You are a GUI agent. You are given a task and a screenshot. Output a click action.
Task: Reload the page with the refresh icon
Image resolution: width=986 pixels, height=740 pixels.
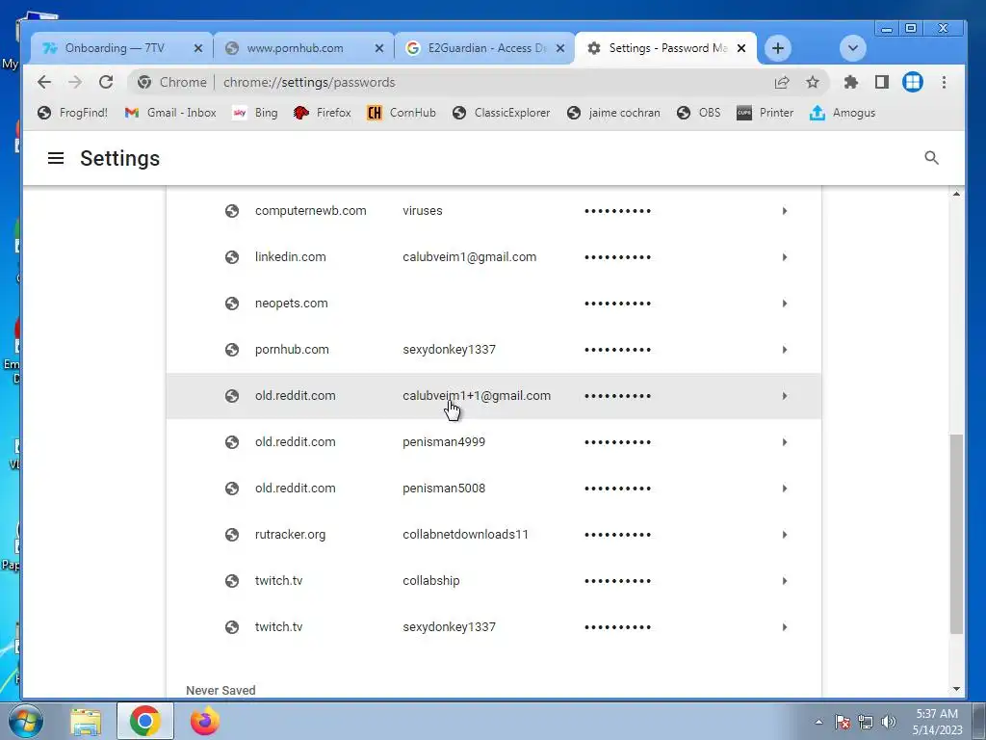[x=106, y=82]
